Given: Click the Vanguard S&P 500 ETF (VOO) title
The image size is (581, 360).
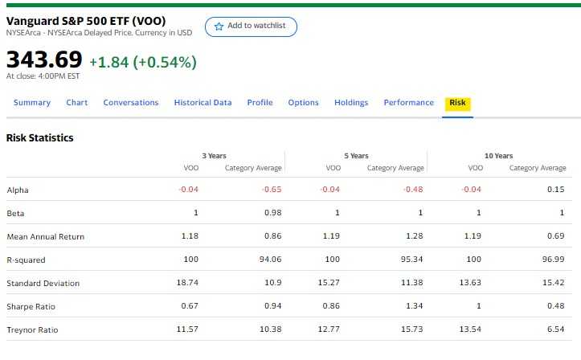Looking at the screenshot, I should (86, 21).
